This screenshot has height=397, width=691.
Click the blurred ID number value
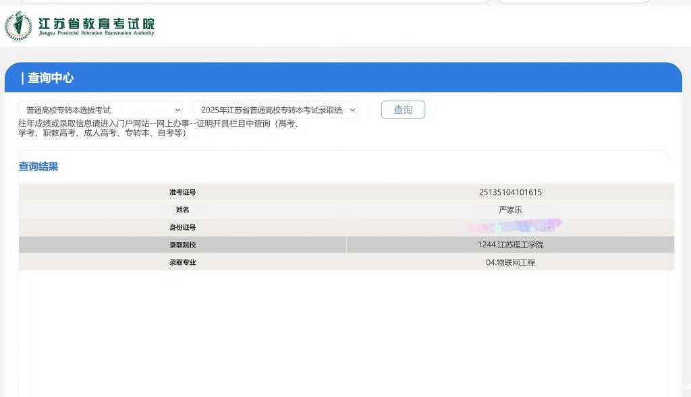(x=513, y=227)
